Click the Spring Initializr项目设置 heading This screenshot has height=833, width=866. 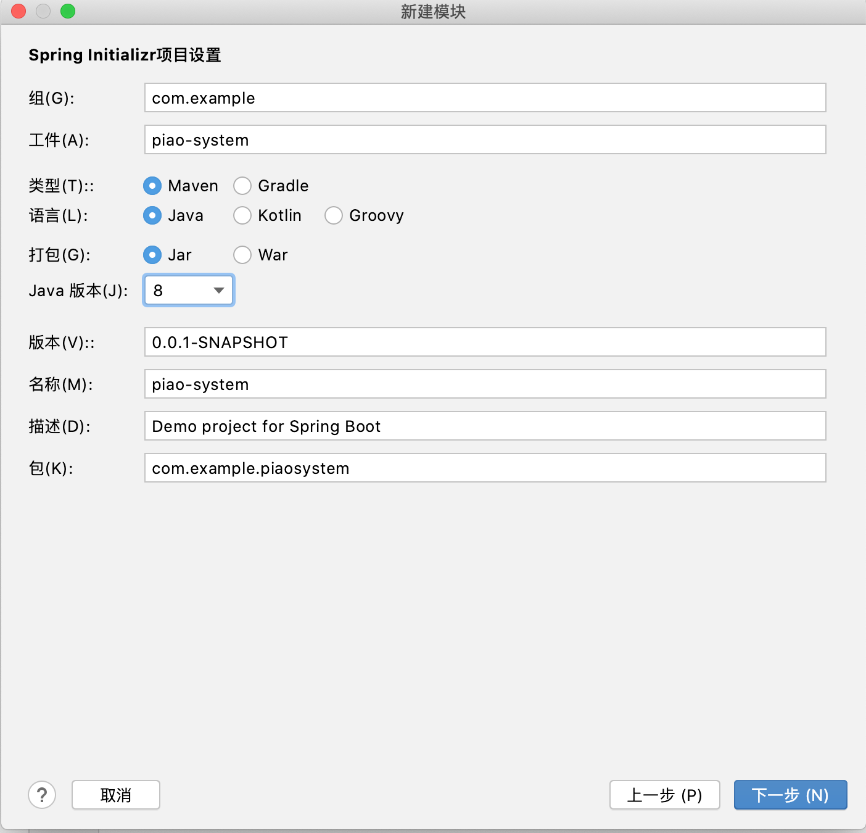(x=125, y=55)
